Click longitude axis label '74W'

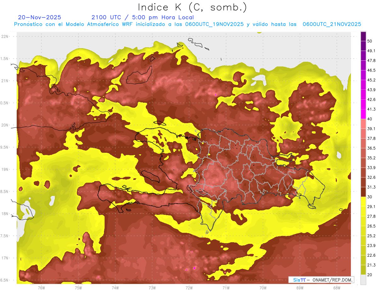[115, 288]
